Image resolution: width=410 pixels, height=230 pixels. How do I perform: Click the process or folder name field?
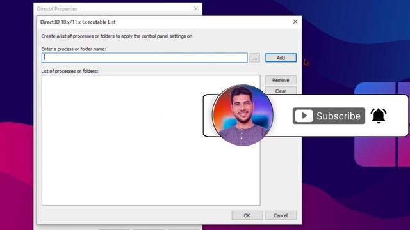[144, 57]
